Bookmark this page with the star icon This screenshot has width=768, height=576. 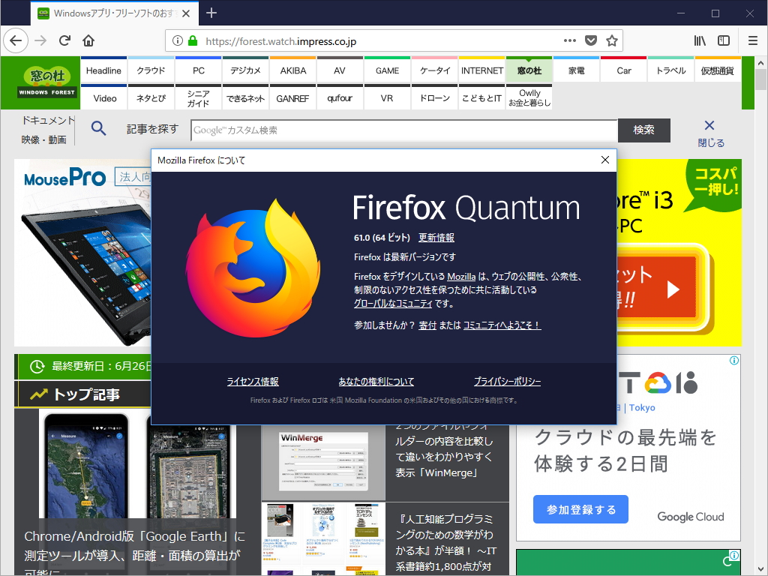(x=612, y=40)
